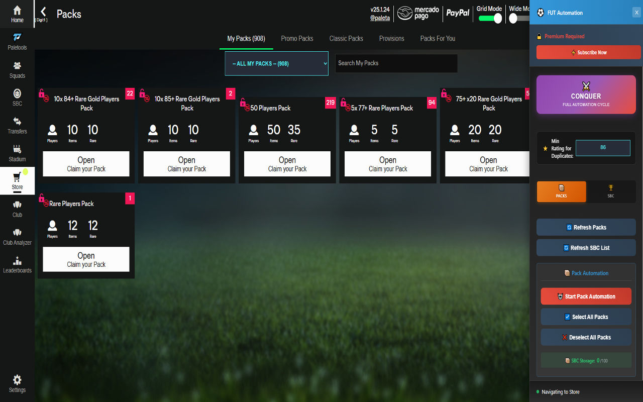Switch to the Promo Packs tab

click(x=297, y=38)
